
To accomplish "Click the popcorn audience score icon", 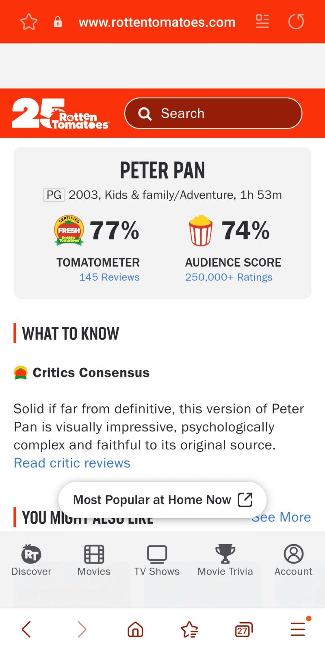I will tap(201, 230).
